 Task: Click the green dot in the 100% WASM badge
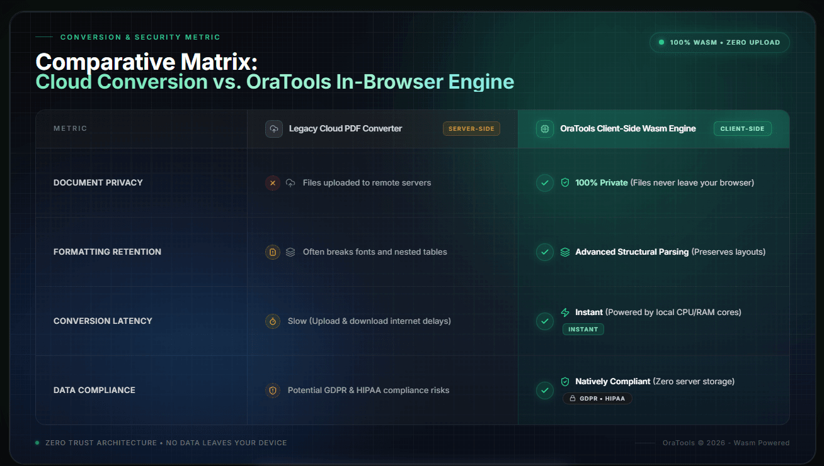(x=661, y=43)
